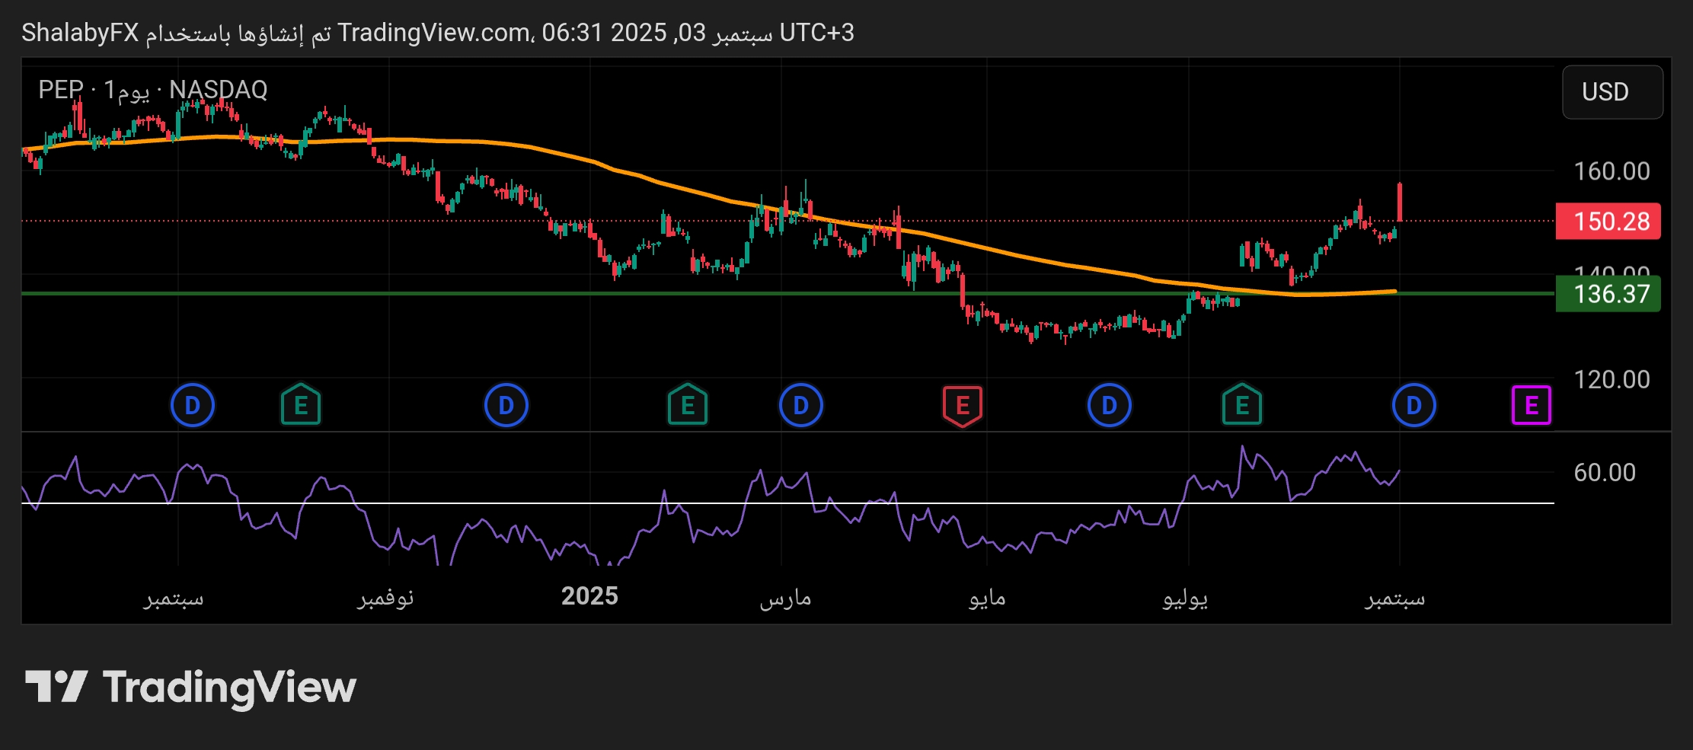Click the مارس label on time axis

785,598
